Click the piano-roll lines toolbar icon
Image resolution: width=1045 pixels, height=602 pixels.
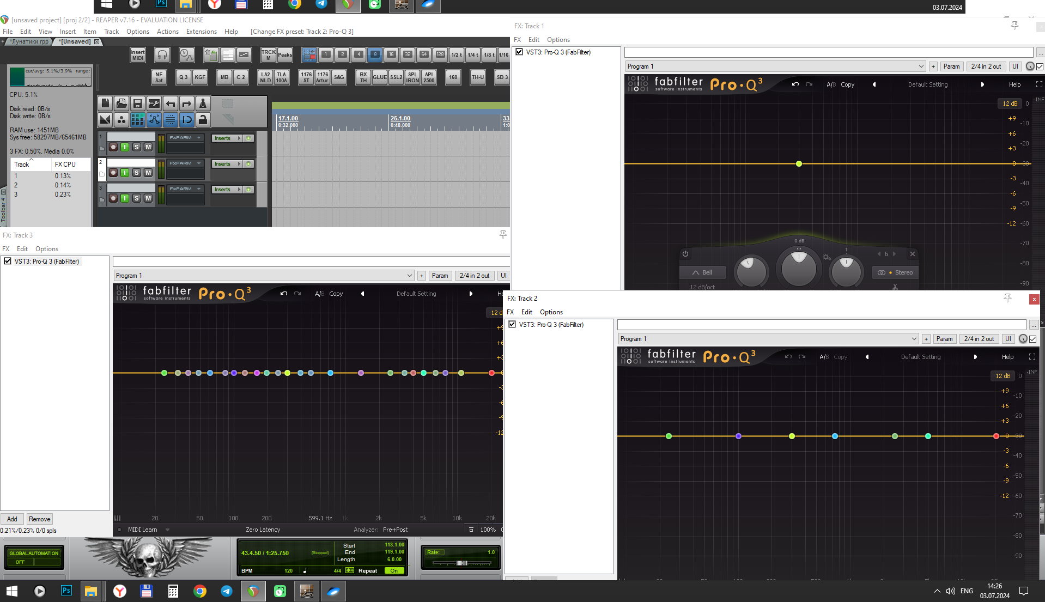pos(228,54)
